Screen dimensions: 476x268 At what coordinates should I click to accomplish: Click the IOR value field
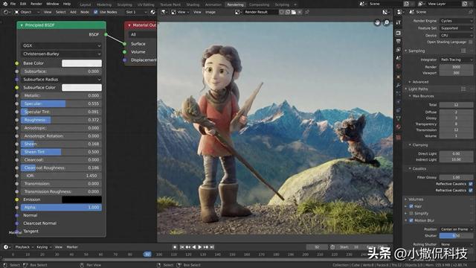tap(61, 176)
